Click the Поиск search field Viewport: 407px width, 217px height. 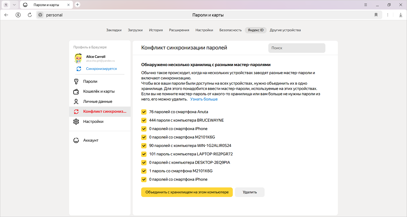tap(297, 48)
